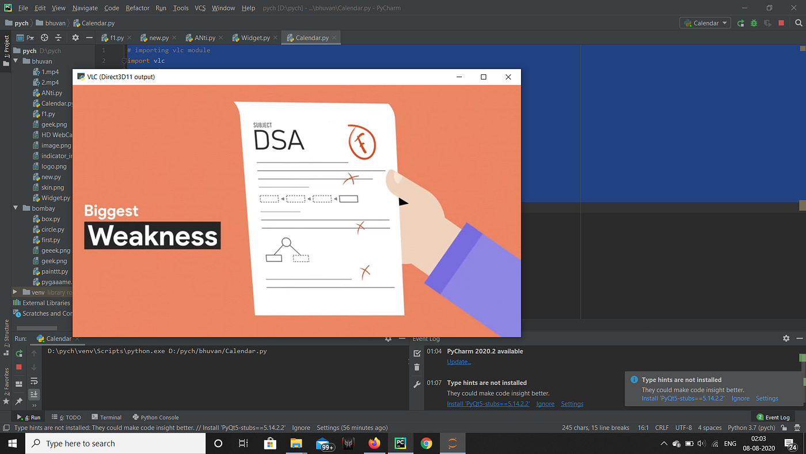Viewport: 806px width, 454px height.
Task: Open the Terminal tool window
Action: [106, 417]
